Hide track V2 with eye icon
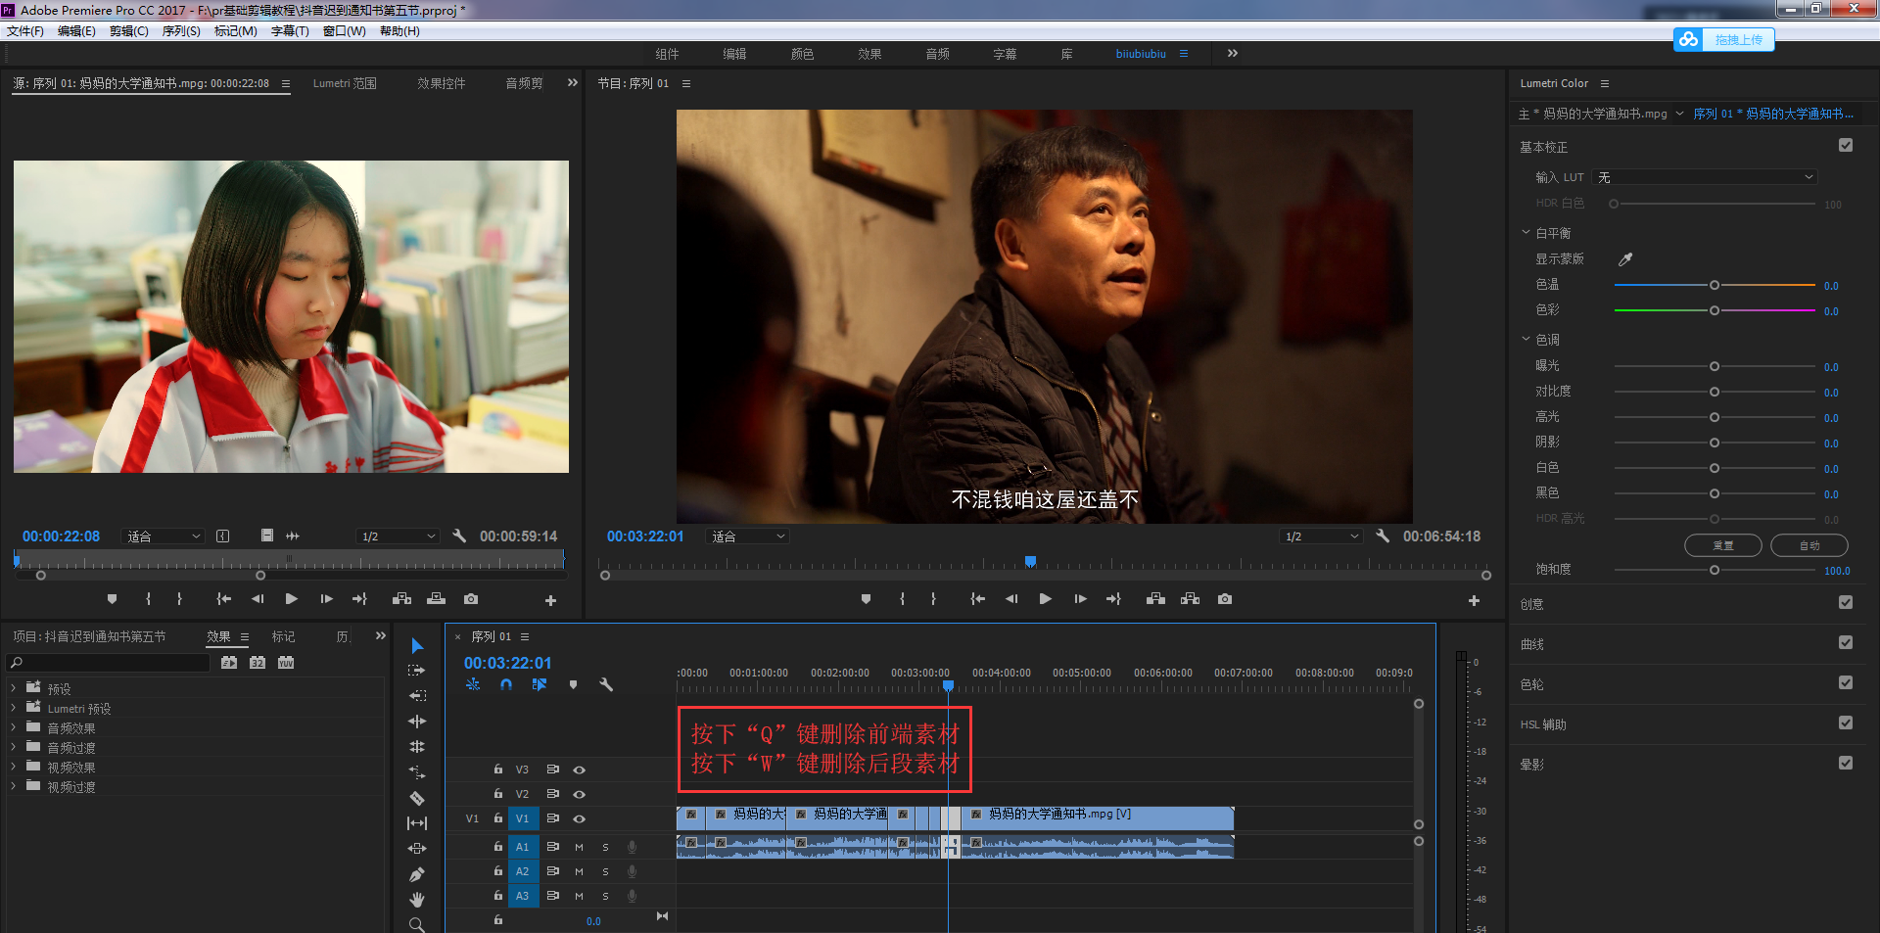The height and width of the screenshot is (933, 1880). 579,794
